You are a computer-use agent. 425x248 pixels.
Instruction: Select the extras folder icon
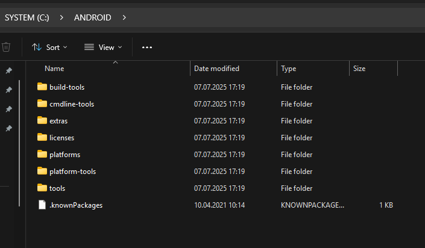(x=42, y=120)
